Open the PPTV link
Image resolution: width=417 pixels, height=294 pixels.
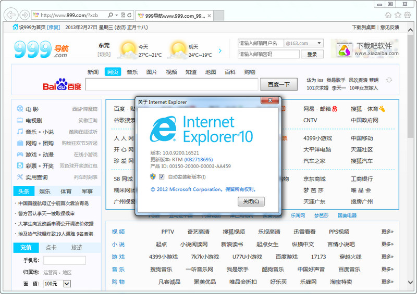pos(167,232)
